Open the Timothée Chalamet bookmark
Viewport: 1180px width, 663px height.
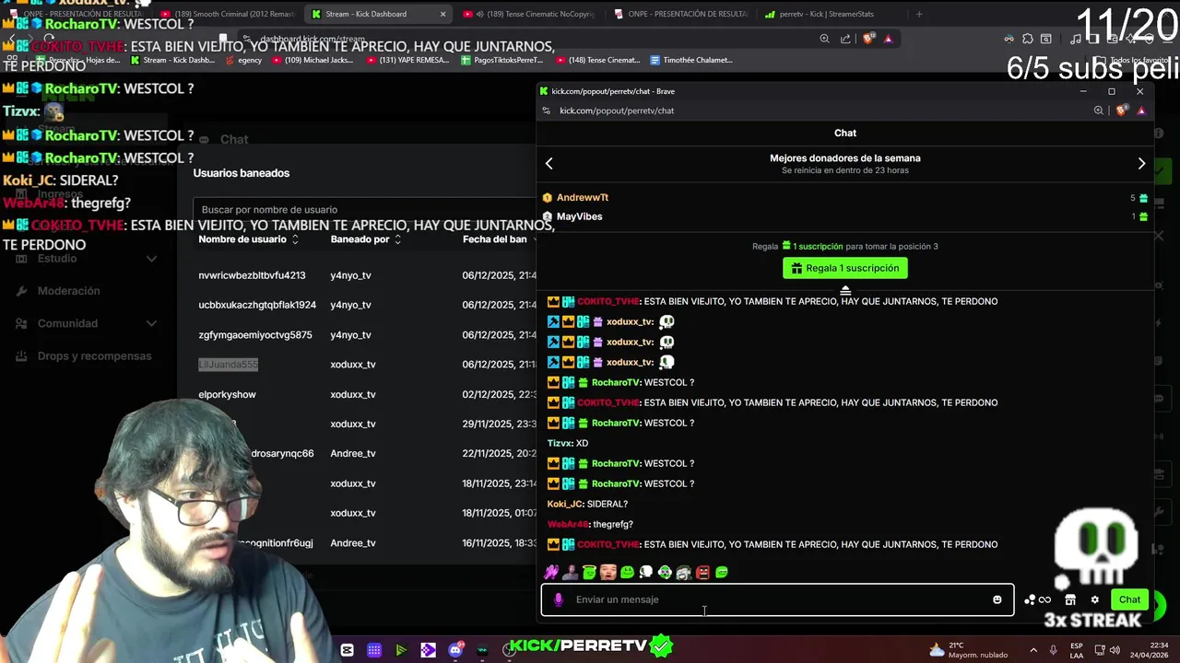(x=691, y=60)
